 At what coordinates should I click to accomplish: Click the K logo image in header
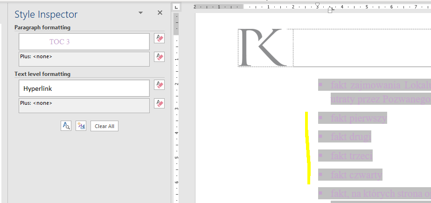point(261,47)
